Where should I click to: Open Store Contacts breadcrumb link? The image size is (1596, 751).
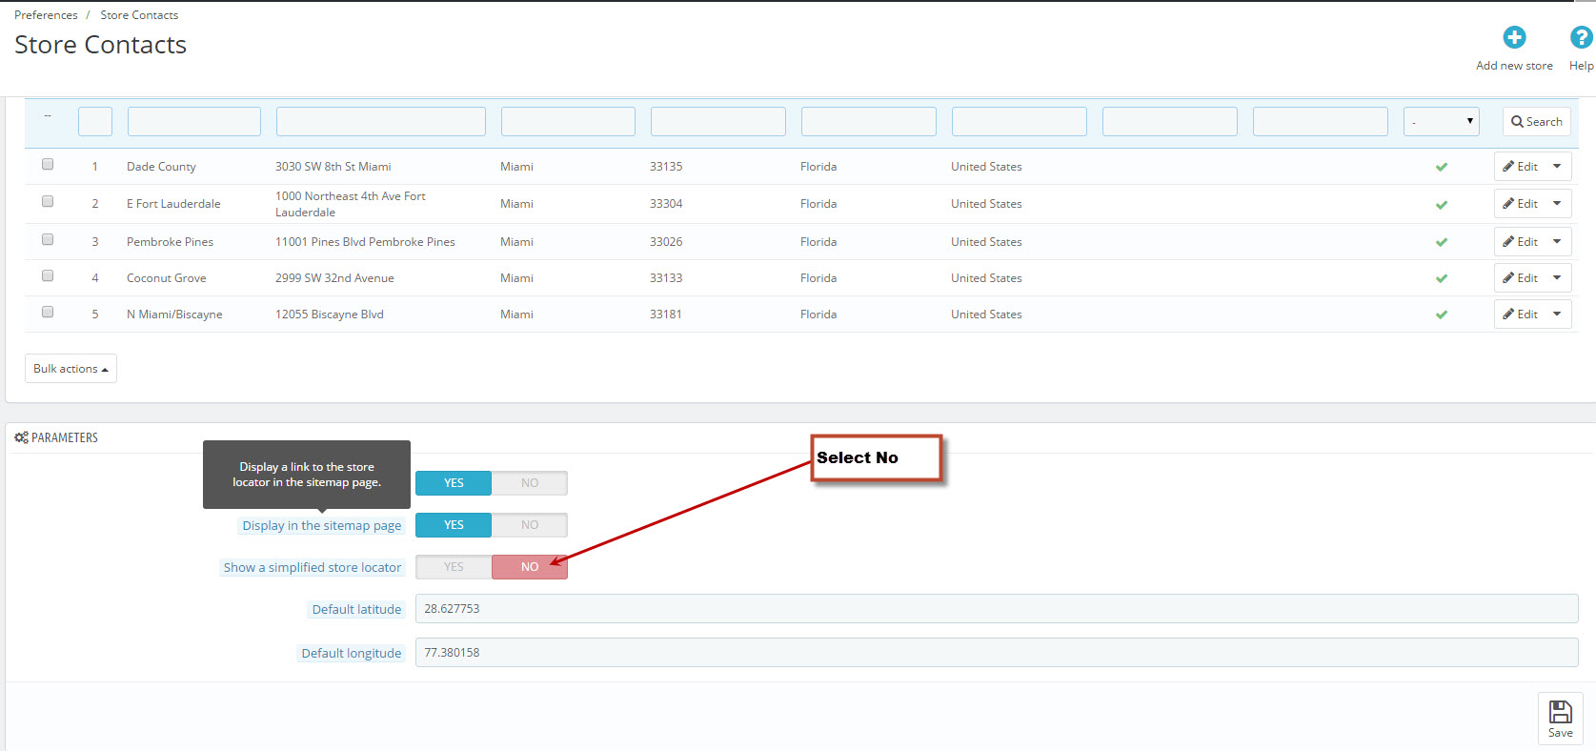(x=139, y=15)
